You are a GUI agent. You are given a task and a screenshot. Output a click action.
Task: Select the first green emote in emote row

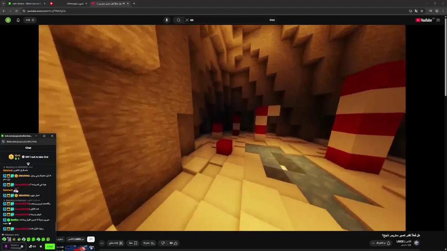click(x=4, y=239)
